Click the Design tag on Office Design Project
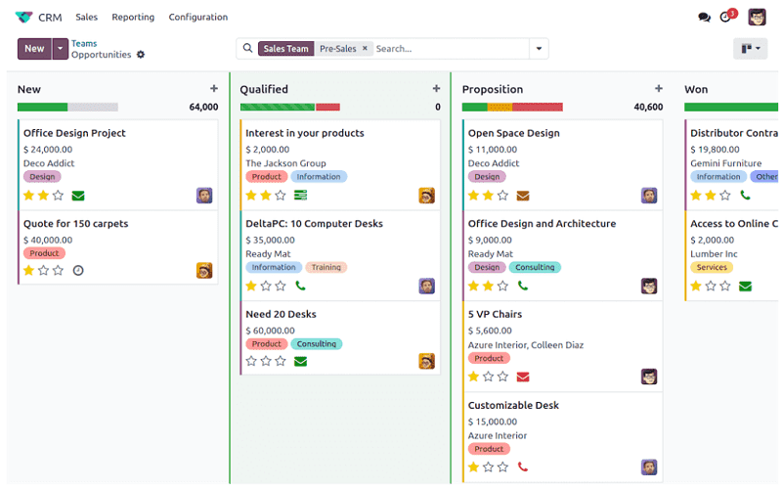This screenshot has height=489, width=782. click(x=42, y=177)
